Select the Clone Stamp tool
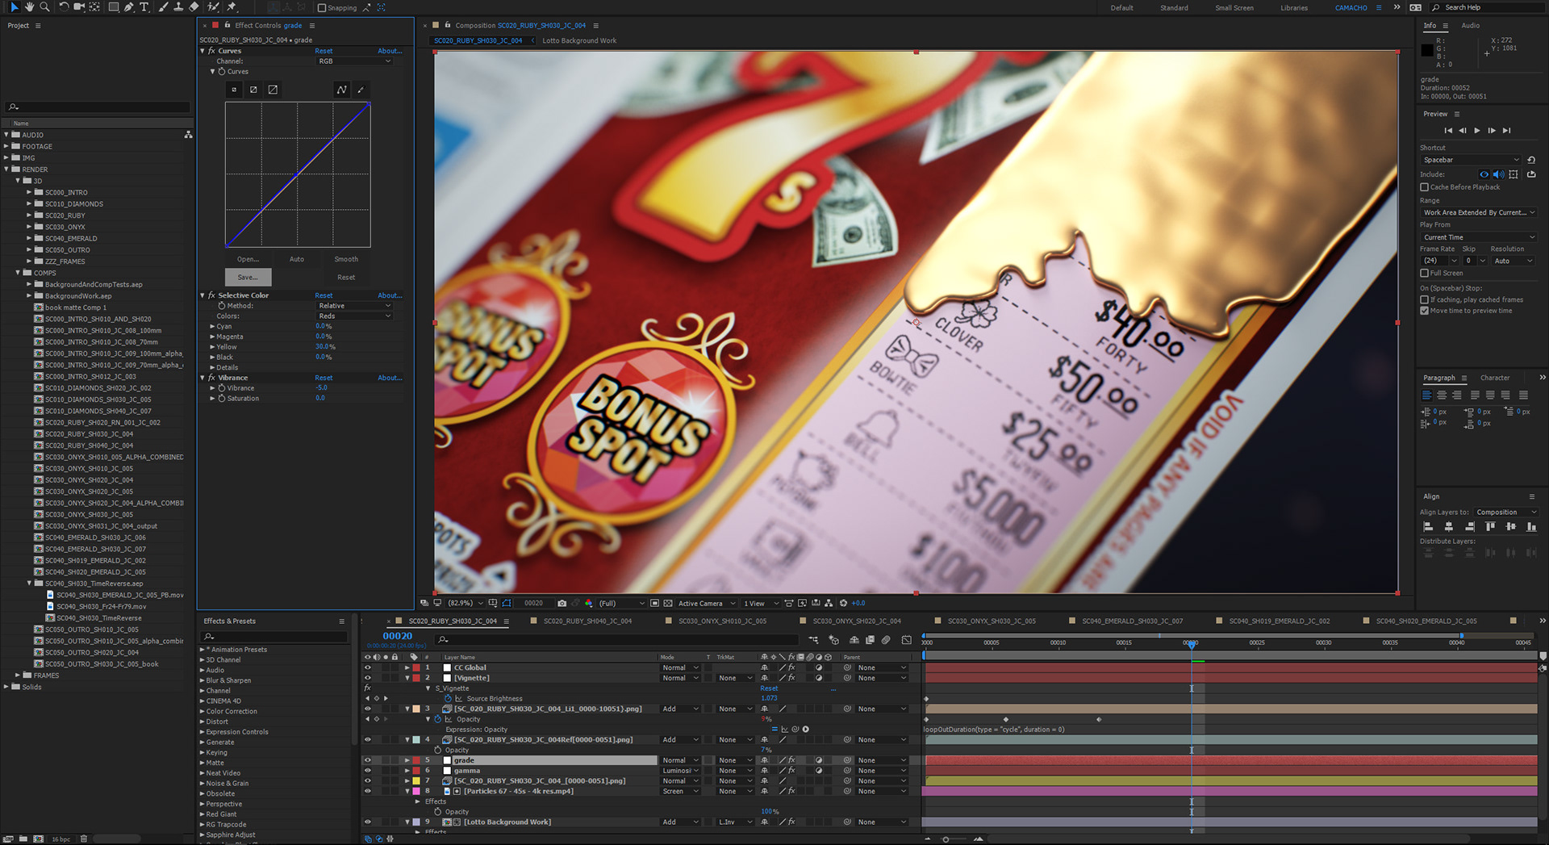 (x=178, y=6)
